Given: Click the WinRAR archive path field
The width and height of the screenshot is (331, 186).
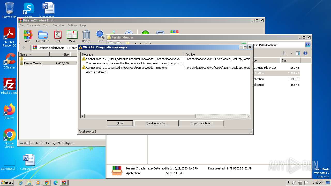Looking at the screenshot, I should [55, 48].
